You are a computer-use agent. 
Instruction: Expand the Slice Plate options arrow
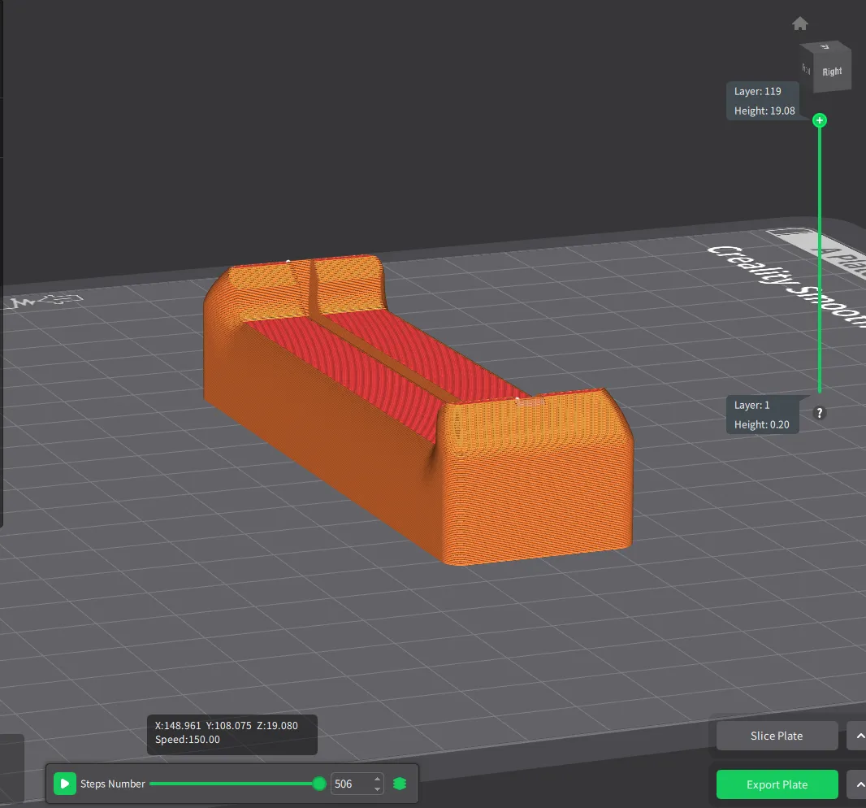click(x=857, y=736)
